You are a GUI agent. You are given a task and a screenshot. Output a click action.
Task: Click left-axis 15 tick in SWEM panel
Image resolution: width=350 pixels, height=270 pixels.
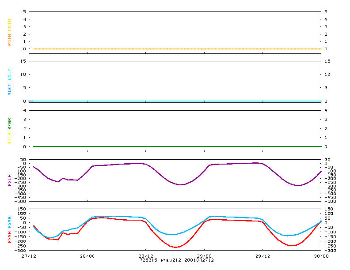coord(23,61)
